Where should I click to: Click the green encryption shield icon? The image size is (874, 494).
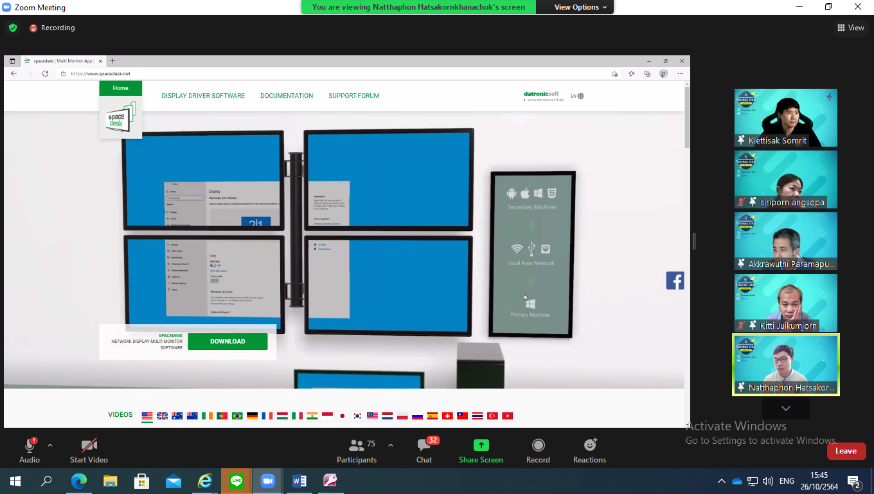[x=13, y=28]
